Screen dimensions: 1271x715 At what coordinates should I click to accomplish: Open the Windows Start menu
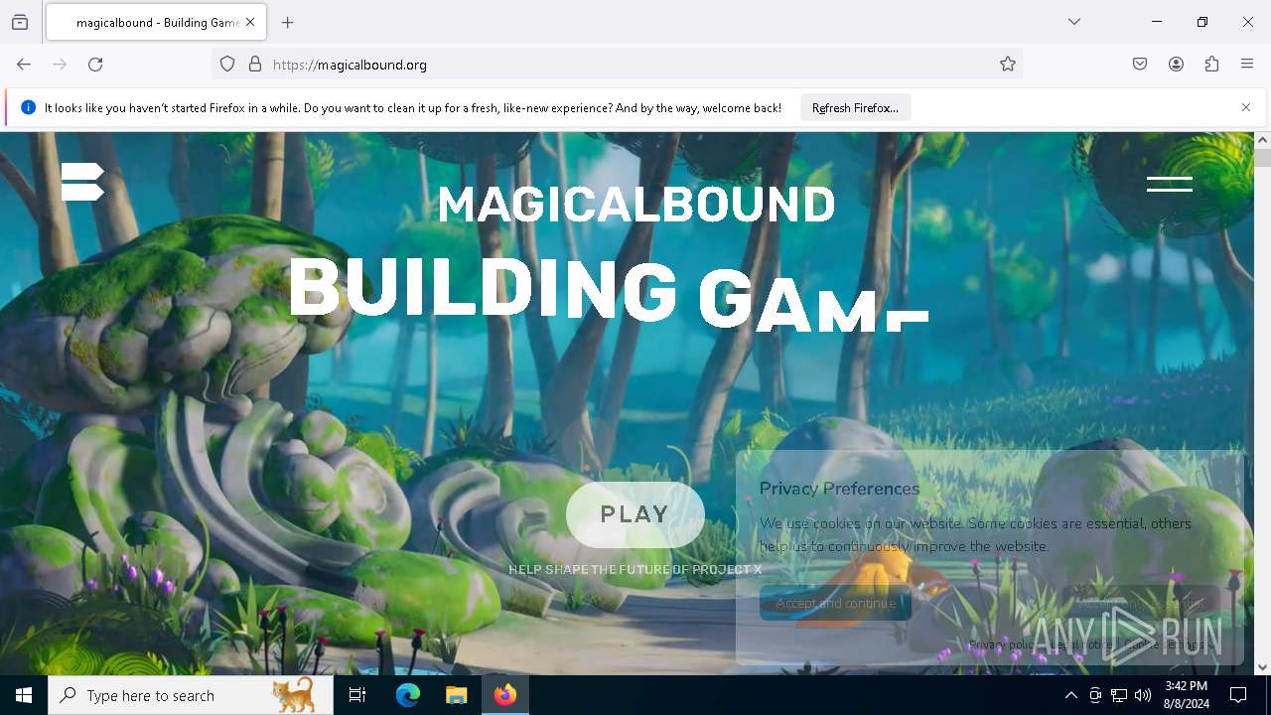tap(24, 695)
